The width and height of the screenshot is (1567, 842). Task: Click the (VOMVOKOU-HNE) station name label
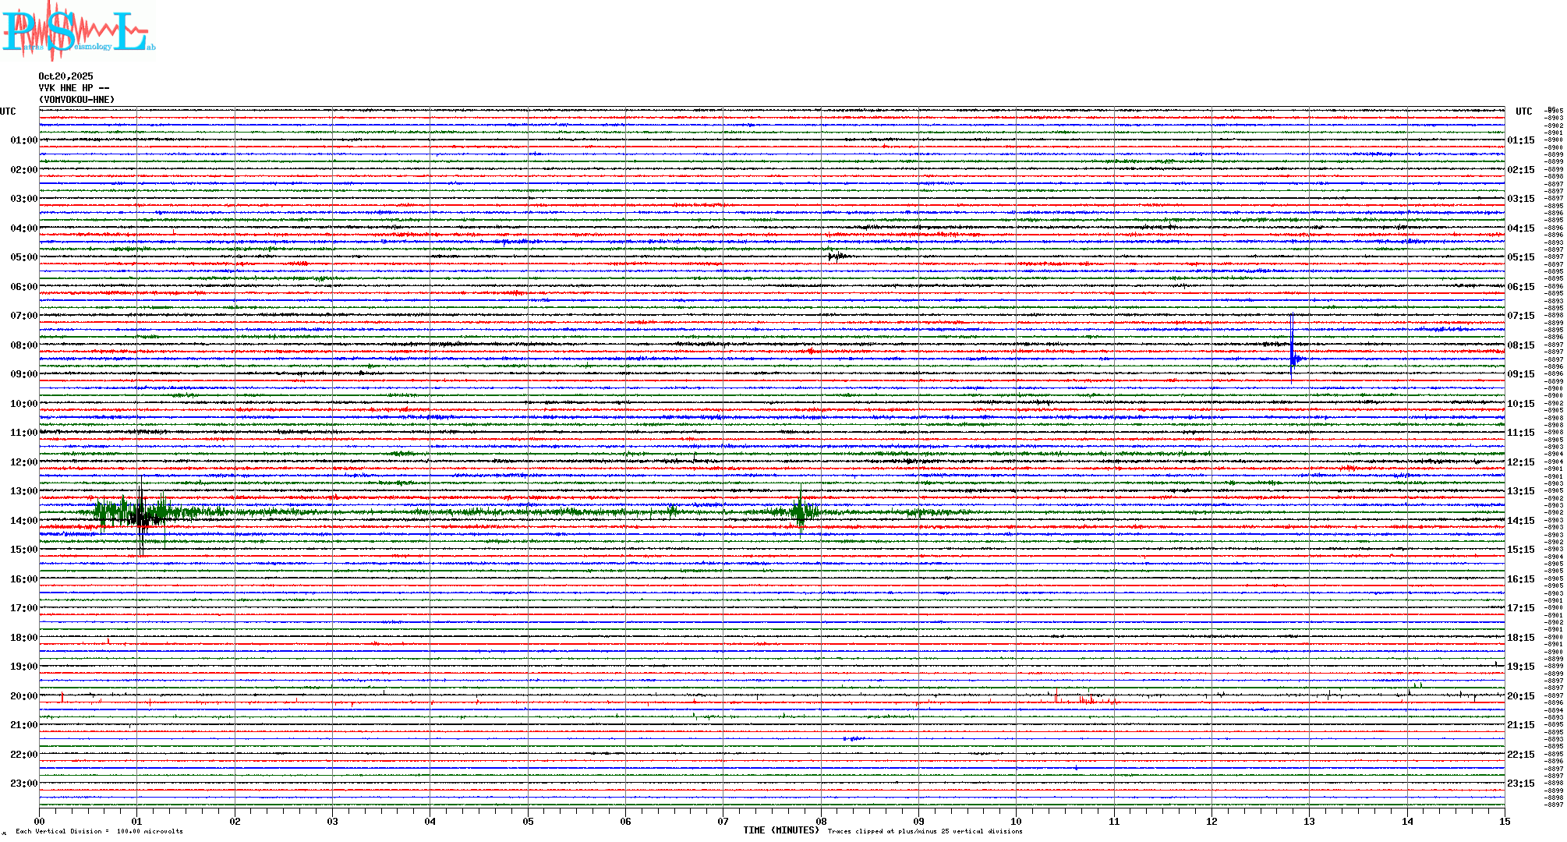click(76, 100)
